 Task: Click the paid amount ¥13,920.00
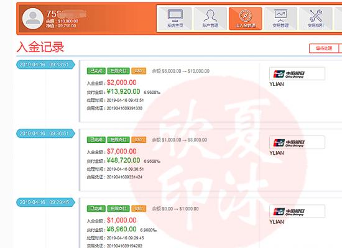[123, 91]
